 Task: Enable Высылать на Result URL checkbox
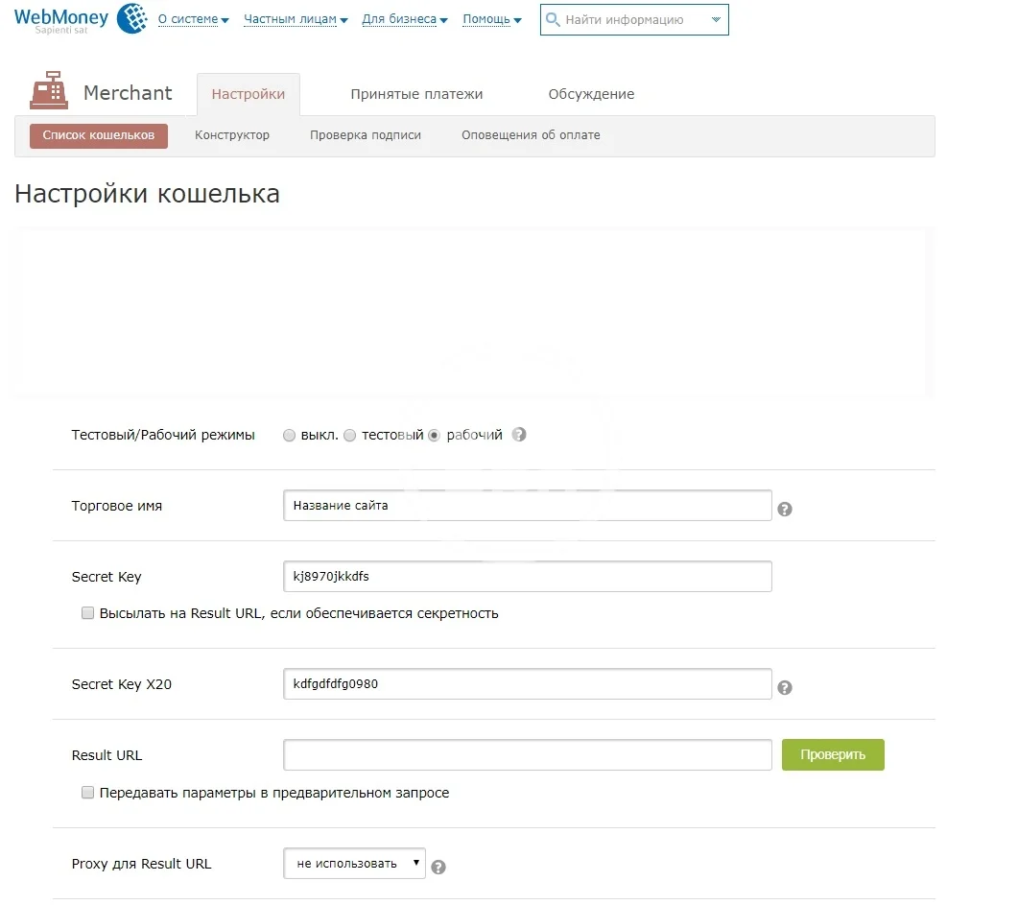click(x=88, y=613)
